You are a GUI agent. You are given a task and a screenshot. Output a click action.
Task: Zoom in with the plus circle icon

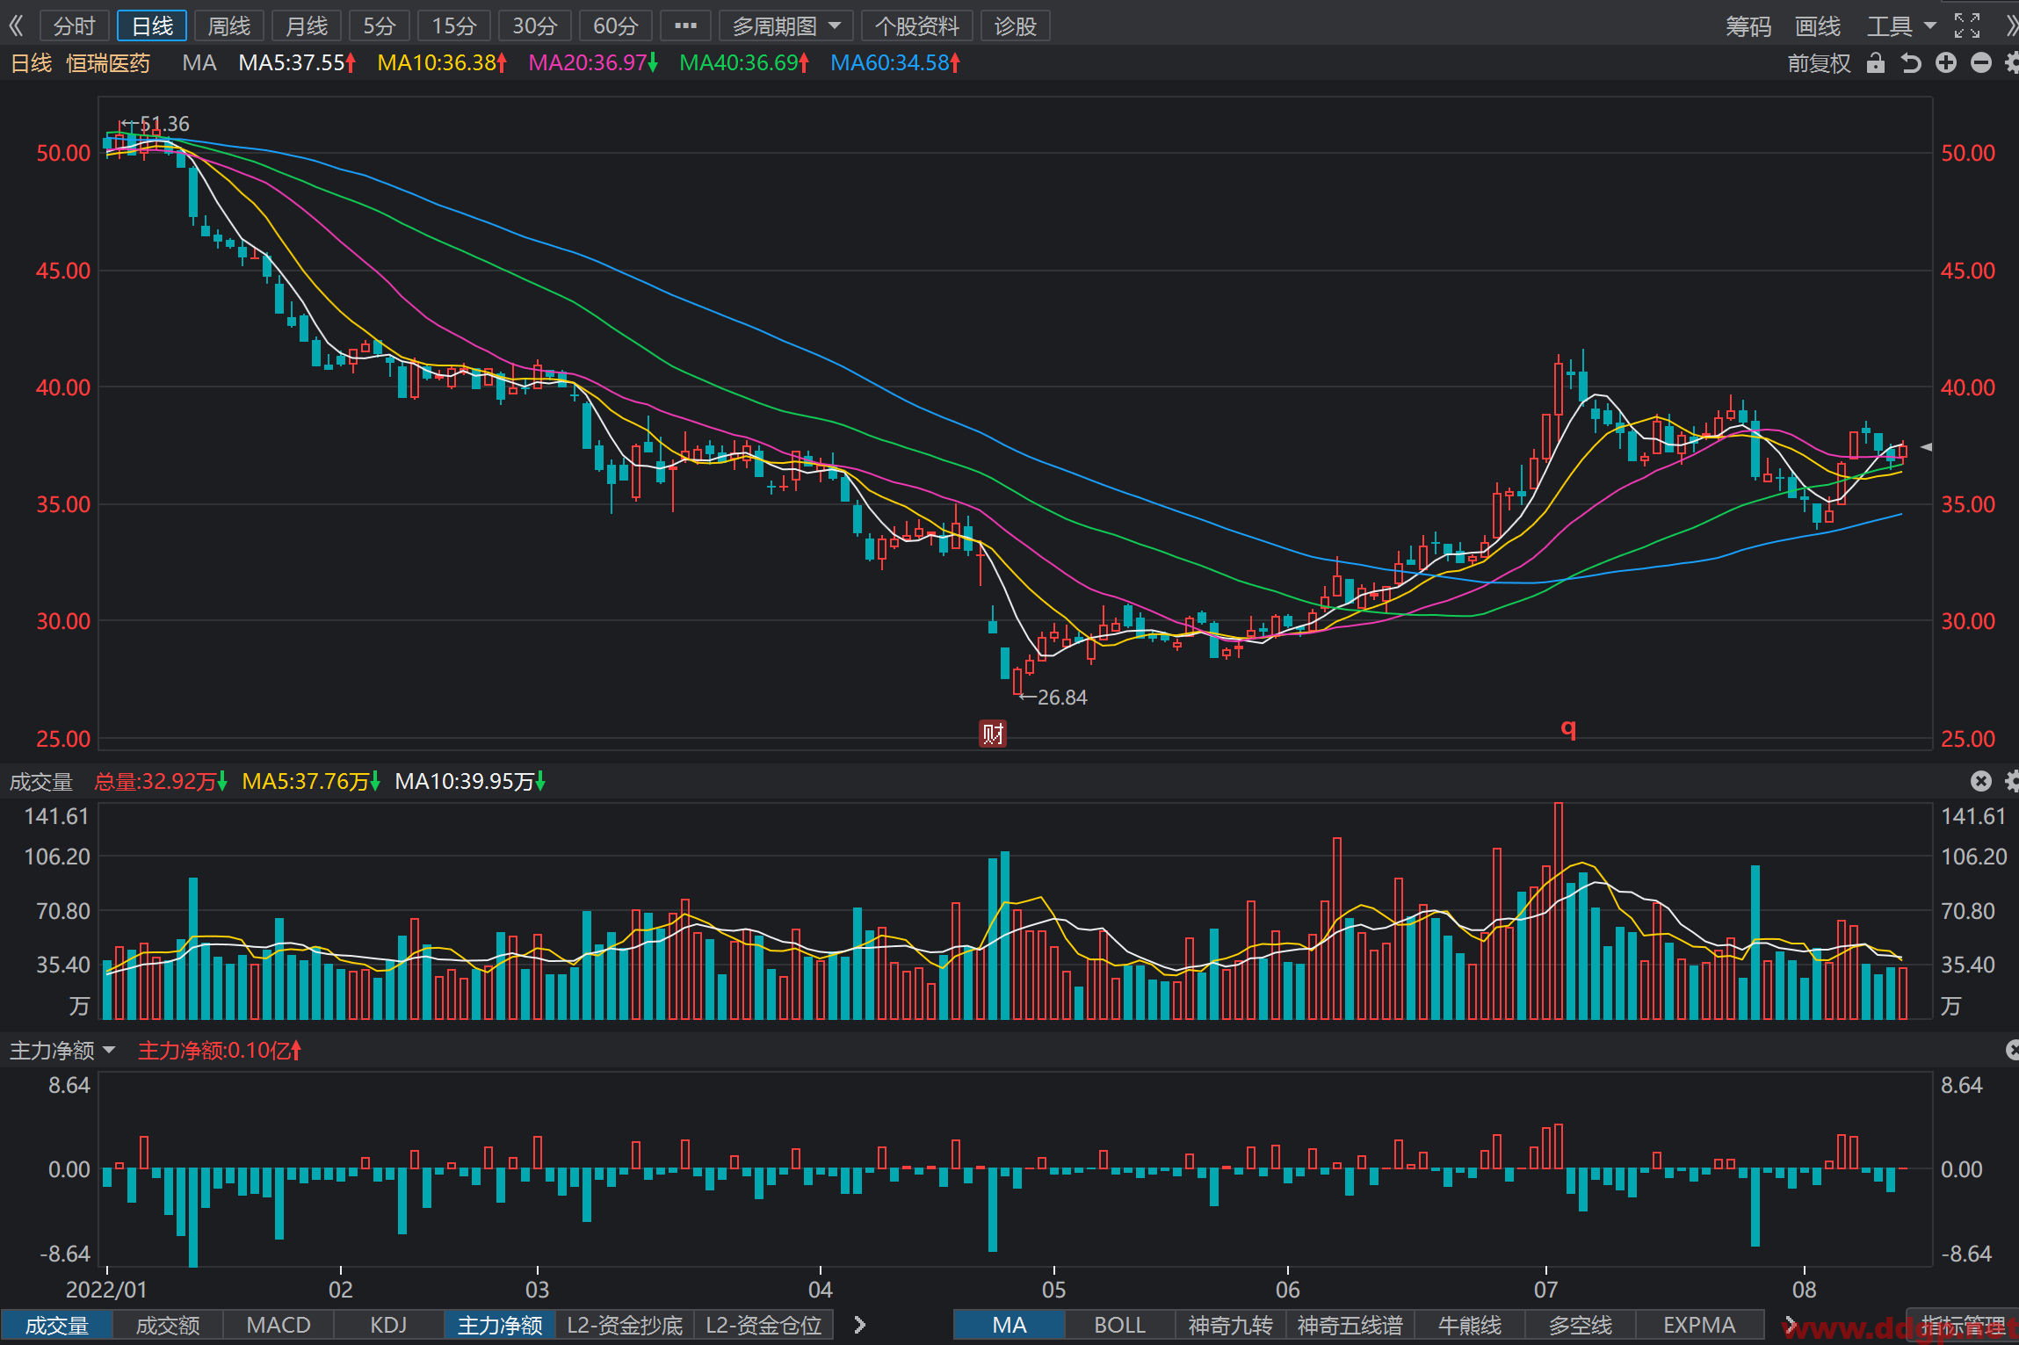[x=1946, y=63]
